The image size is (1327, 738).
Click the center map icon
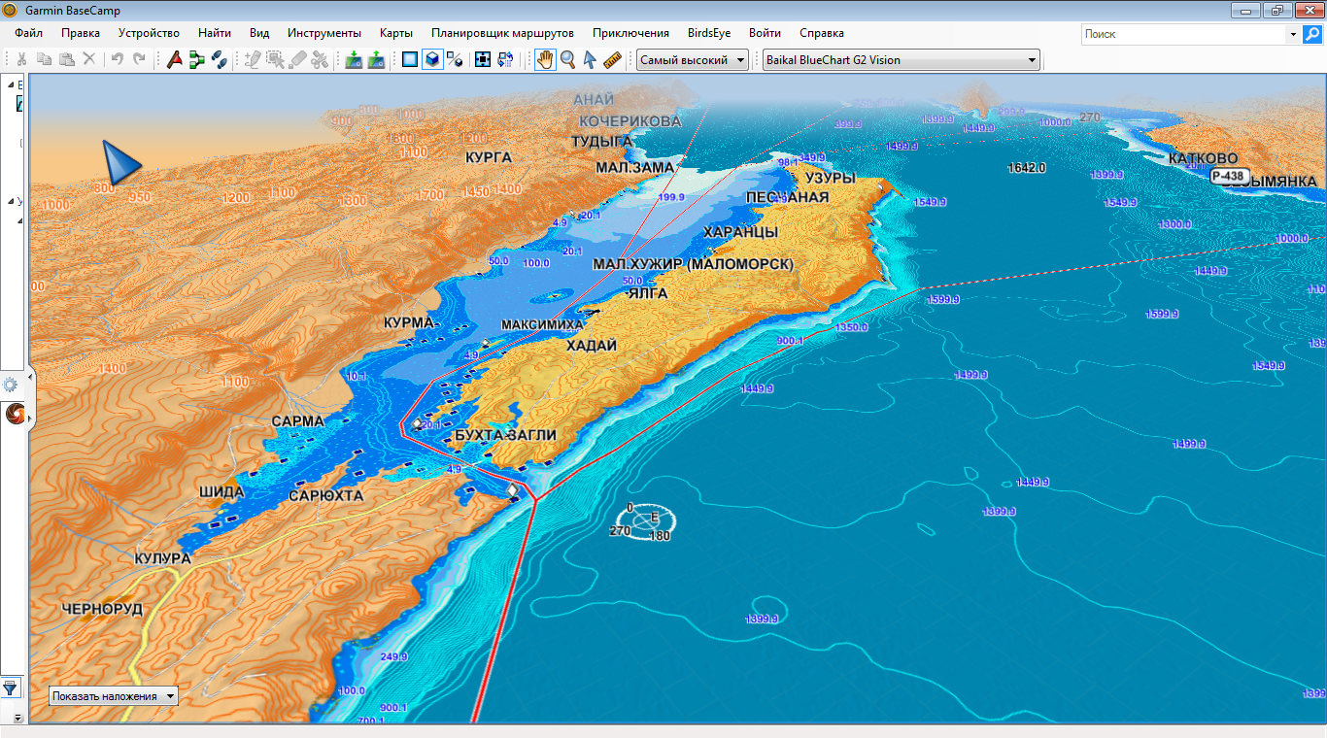coord(483,59)
